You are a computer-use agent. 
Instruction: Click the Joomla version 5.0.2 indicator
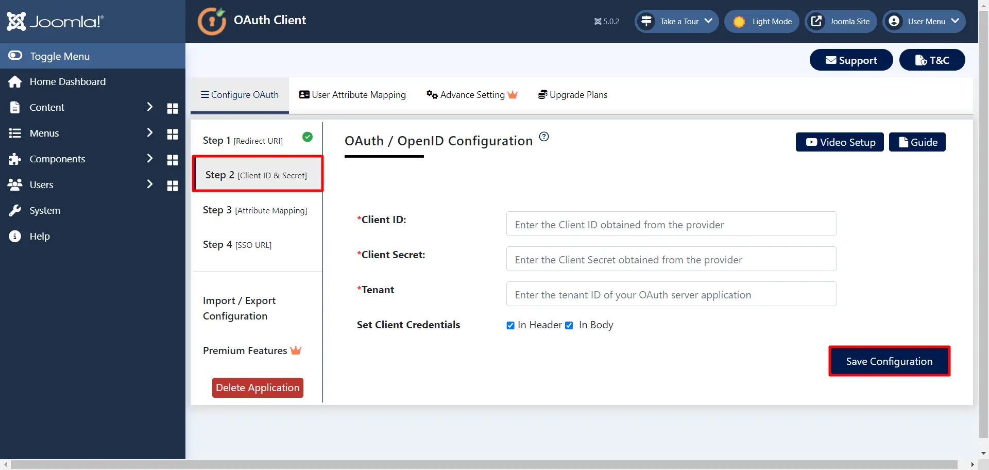tap(607, 22)
